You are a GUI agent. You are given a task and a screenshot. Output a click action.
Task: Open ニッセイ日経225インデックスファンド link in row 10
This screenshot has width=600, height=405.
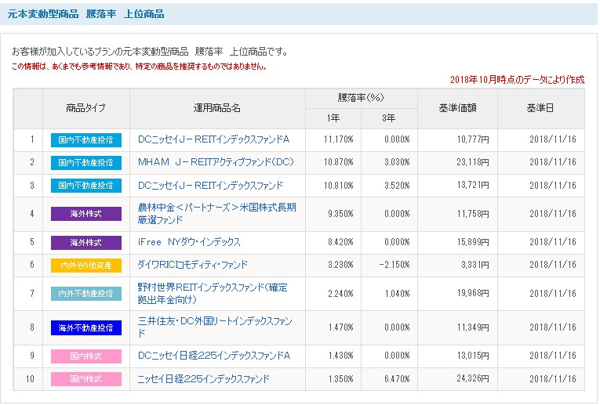pyautogui.click(x=204, y=379)
